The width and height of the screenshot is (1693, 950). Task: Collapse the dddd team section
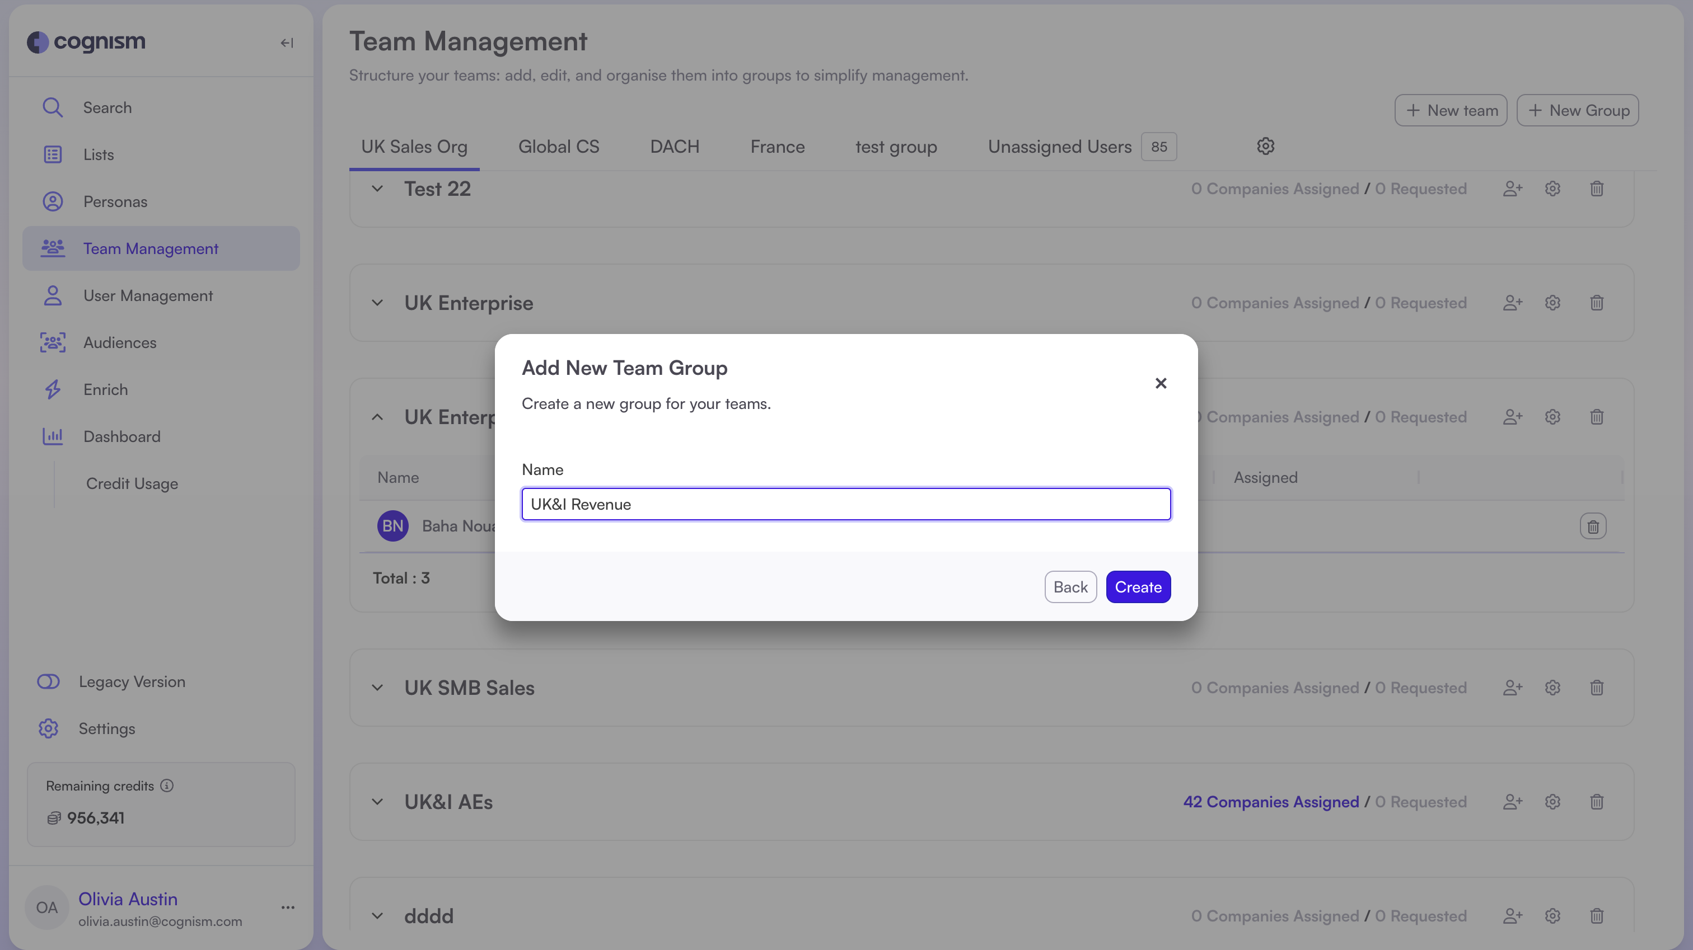(377, 915)
